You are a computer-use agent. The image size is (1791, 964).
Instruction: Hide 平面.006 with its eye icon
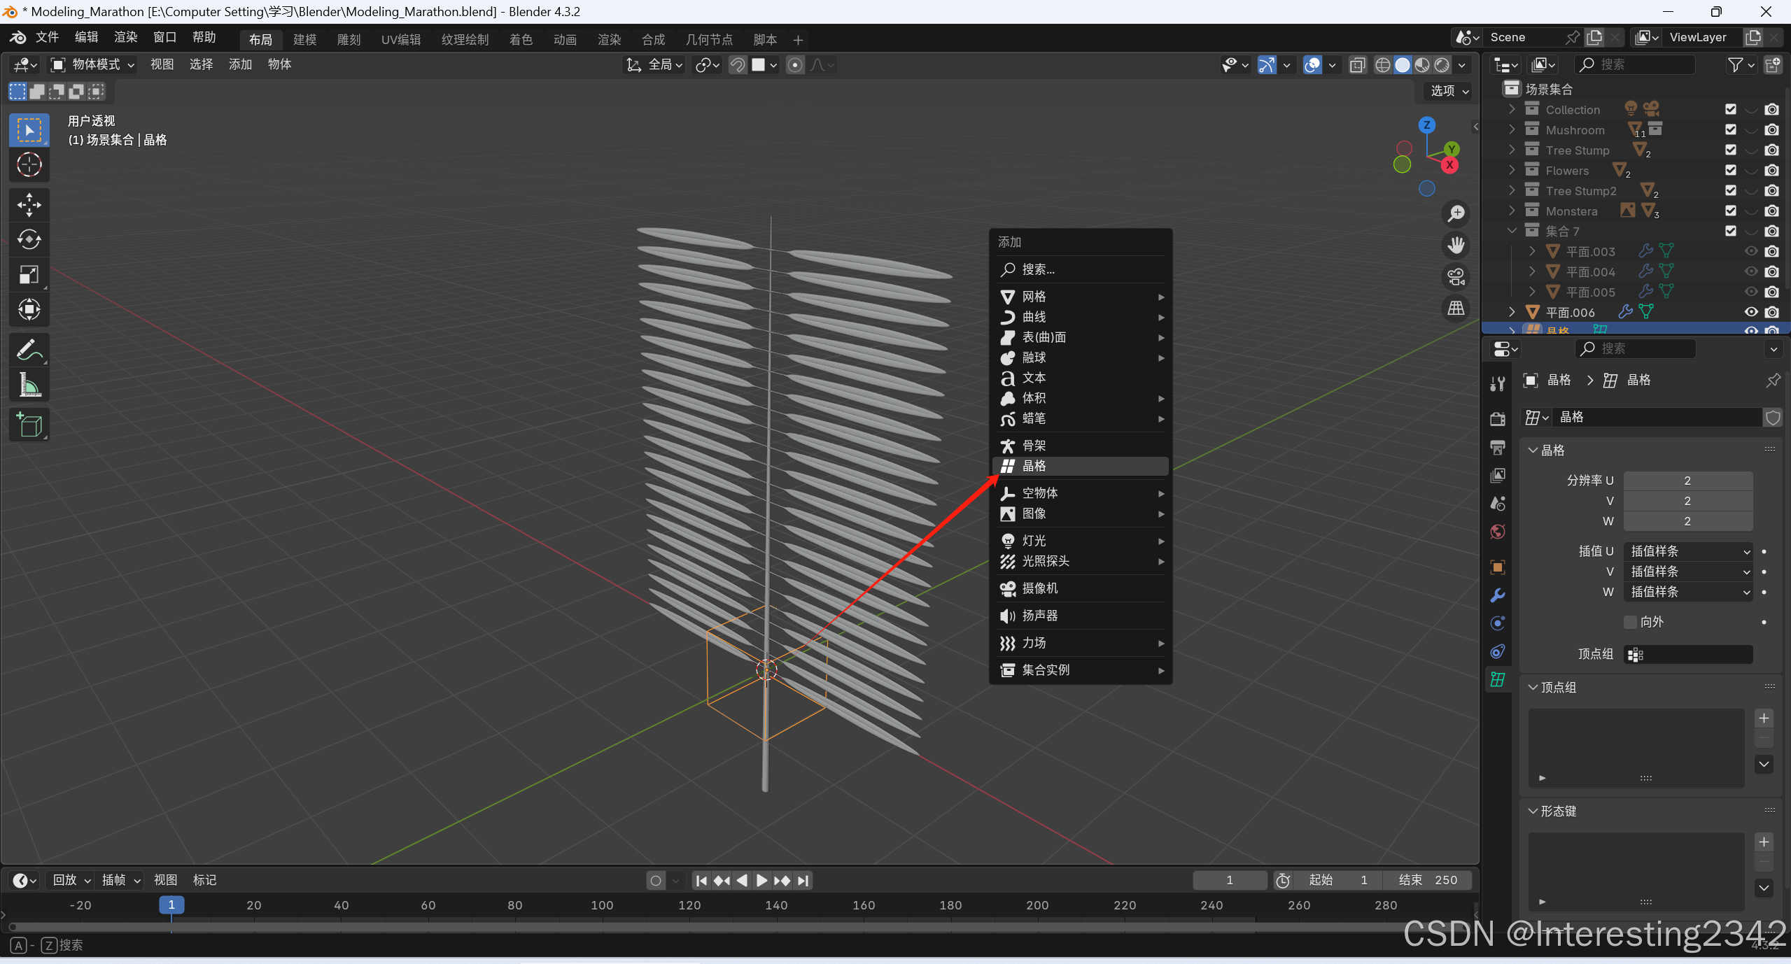pyautogui.click(x=1751, y=312)
